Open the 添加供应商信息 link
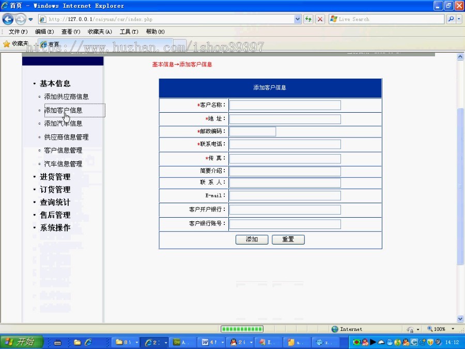Viewport: 465px width, 349px height. tap(67, 97)
